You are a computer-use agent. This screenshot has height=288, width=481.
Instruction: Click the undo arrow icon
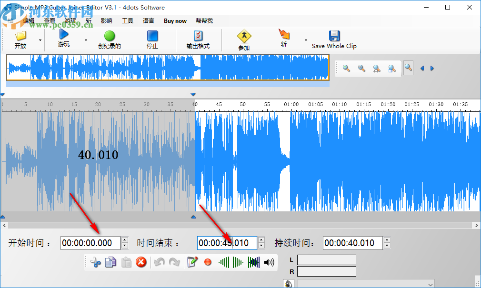click(x=159, y=262)
